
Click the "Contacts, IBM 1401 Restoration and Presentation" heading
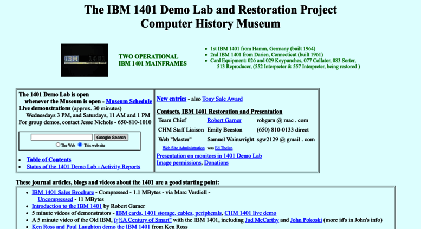[219, 112]
